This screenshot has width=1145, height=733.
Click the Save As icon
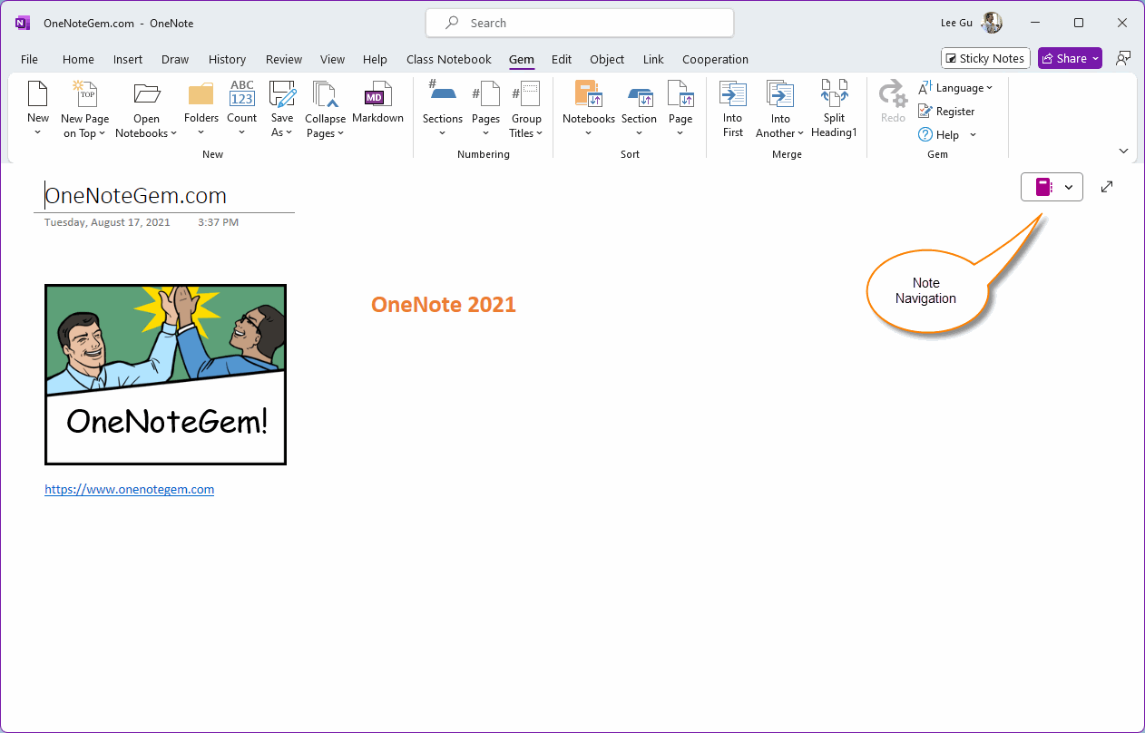(282, 94)
